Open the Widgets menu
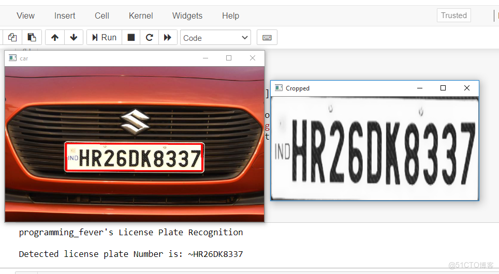Screen dimensions: 499x274 pyautogui.click(x=187, y=16)
